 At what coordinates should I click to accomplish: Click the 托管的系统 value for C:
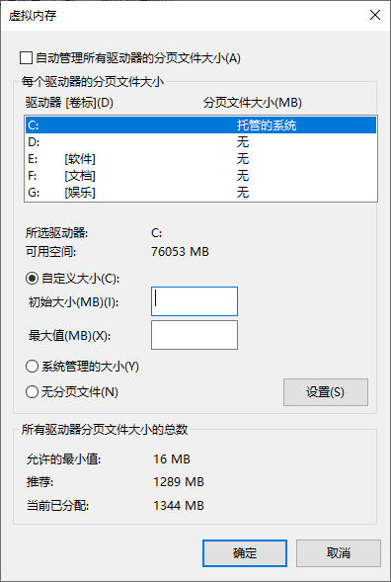267,125
